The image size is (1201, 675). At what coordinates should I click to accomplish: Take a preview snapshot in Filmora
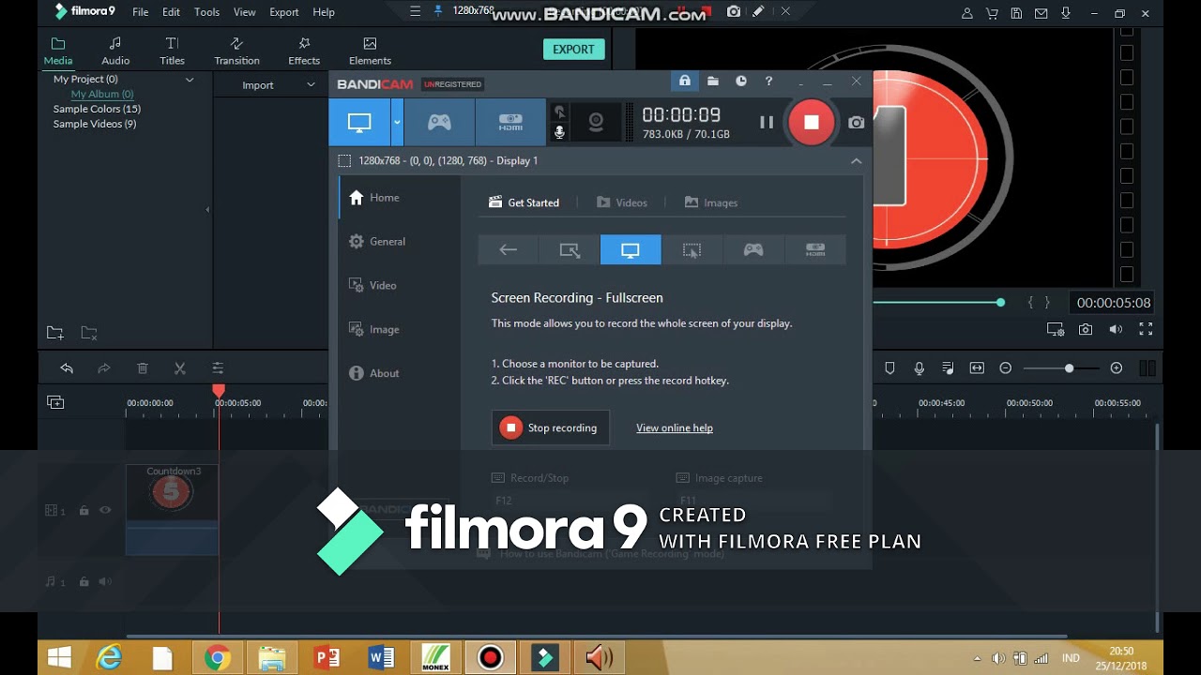tap(1086, 329)
